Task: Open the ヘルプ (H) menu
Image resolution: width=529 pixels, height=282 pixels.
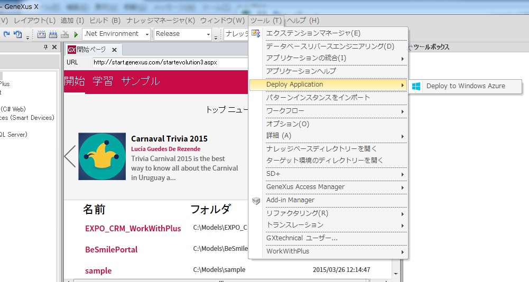Action: (x=303, y=21)
